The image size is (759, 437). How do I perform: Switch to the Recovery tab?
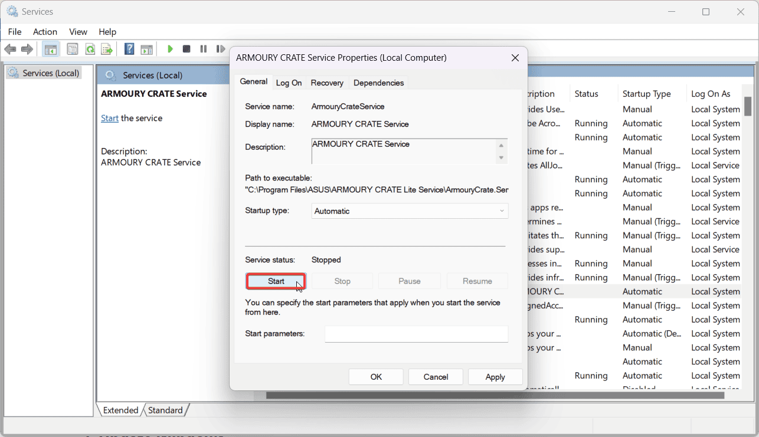click(327, 83)
